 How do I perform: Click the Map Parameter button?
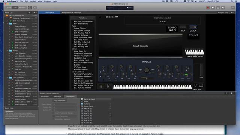coord(60,100)
